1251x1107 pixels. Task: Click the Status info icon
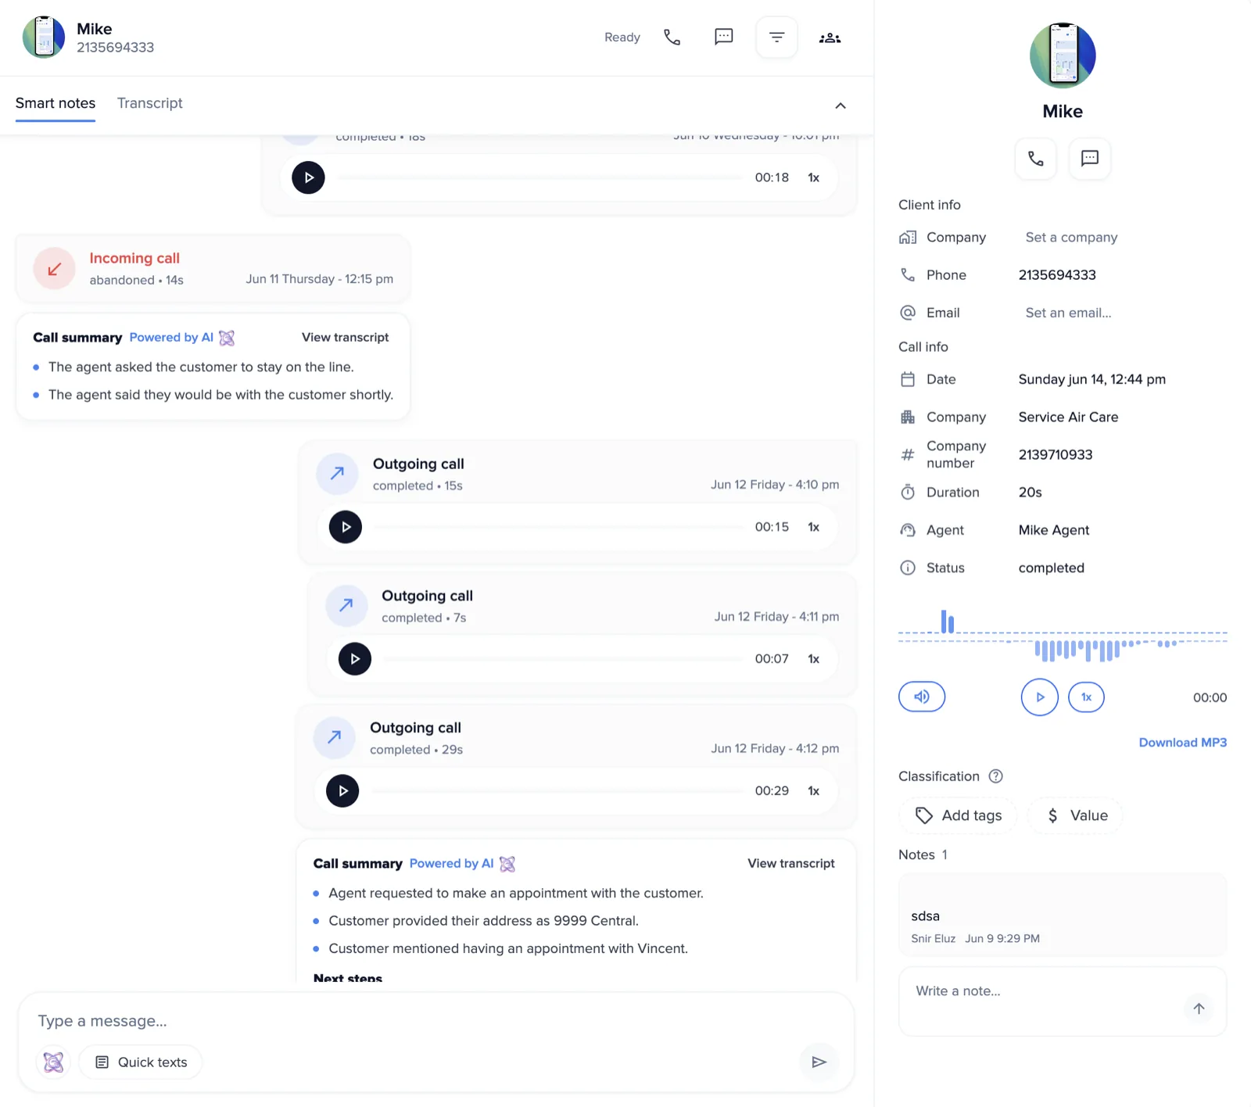[907, 568]
